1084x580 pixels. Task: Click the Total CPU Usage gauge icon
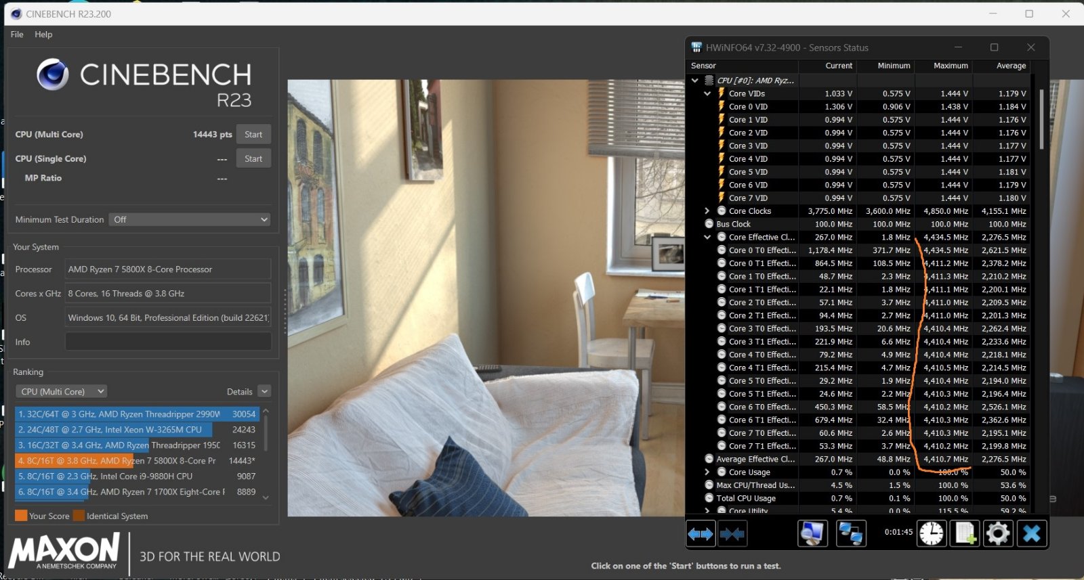tap(709, 498)
